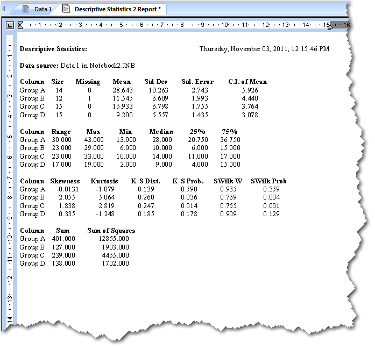Click Group B Std. Error value 1.993
The image size is (375, 349).
pos(200,98)
